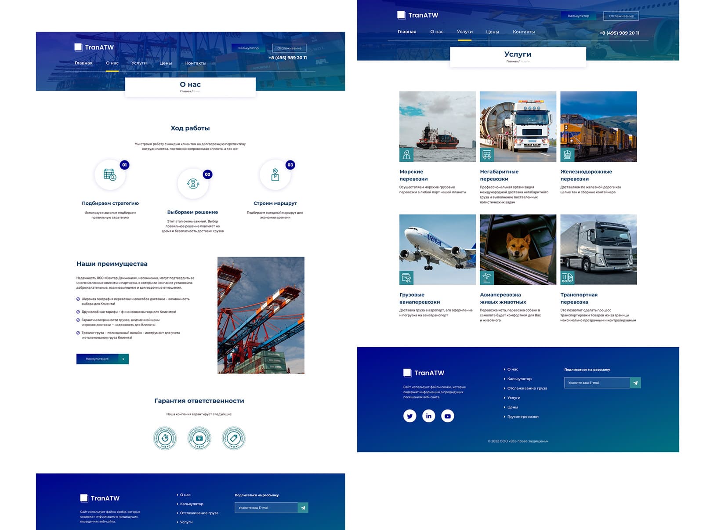This screenshot has width=703, height=530.
Task: Click the send arrow beside the Services page email field
Action: pos(635,383)
